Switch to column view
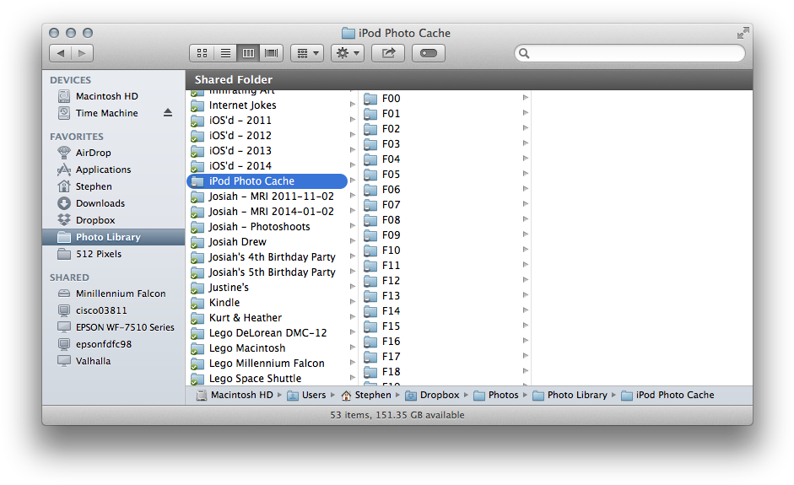This screenshot has height=485, width=794. click(248, 53)
